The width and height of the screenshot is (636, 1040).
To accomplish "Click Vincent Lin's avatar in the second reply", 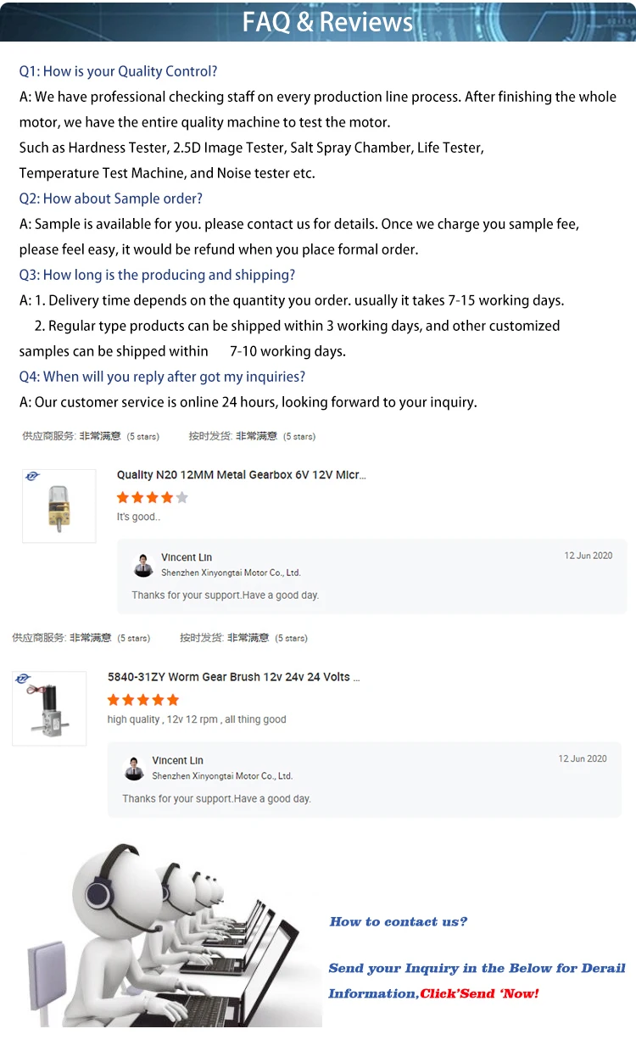I will (x=134, y=768).
